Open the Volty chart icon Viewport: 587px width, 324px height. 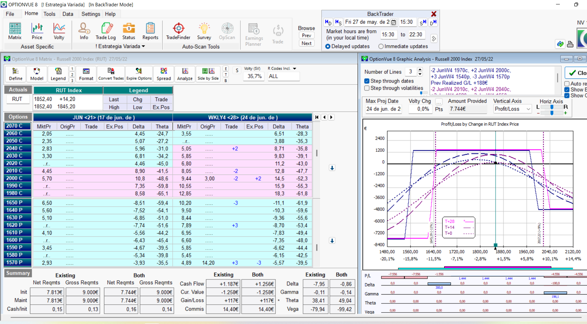click(x=59, y=31)
